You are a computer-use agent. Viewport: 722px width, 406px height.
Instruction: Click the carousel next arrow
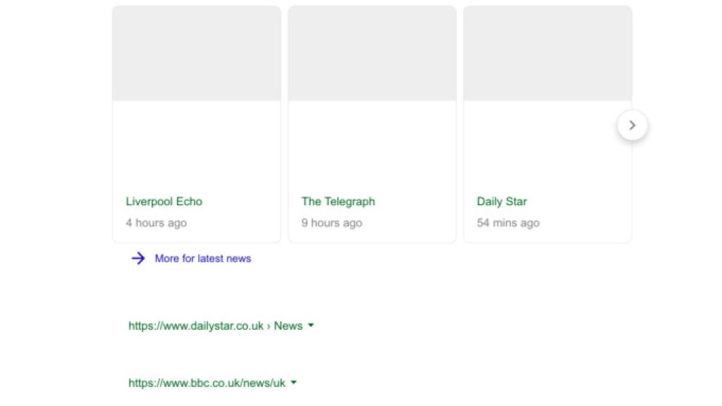point(632,125)
